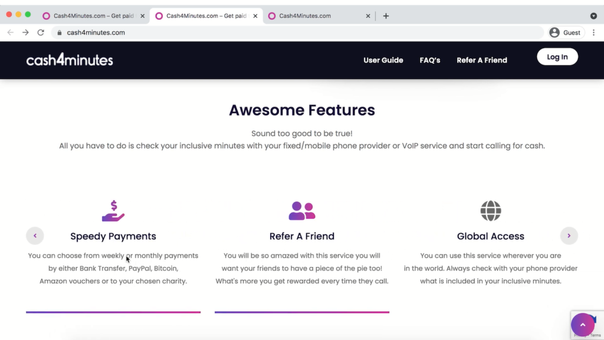Viewport: 604px width, 340px height.
Task: Click the Speedy Payments hand-dollar icon
Action: click(113, 211)
